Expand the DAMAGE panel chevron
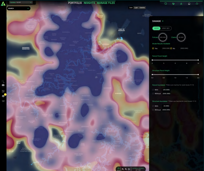Viewport: 204px width, 171px height. pyautogui.click(x=163, y=21)
